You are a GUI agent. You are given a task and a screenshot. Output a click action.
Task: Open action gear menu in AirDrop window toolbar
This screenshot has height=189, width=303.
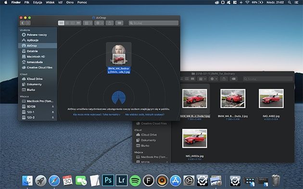point(99,23)
